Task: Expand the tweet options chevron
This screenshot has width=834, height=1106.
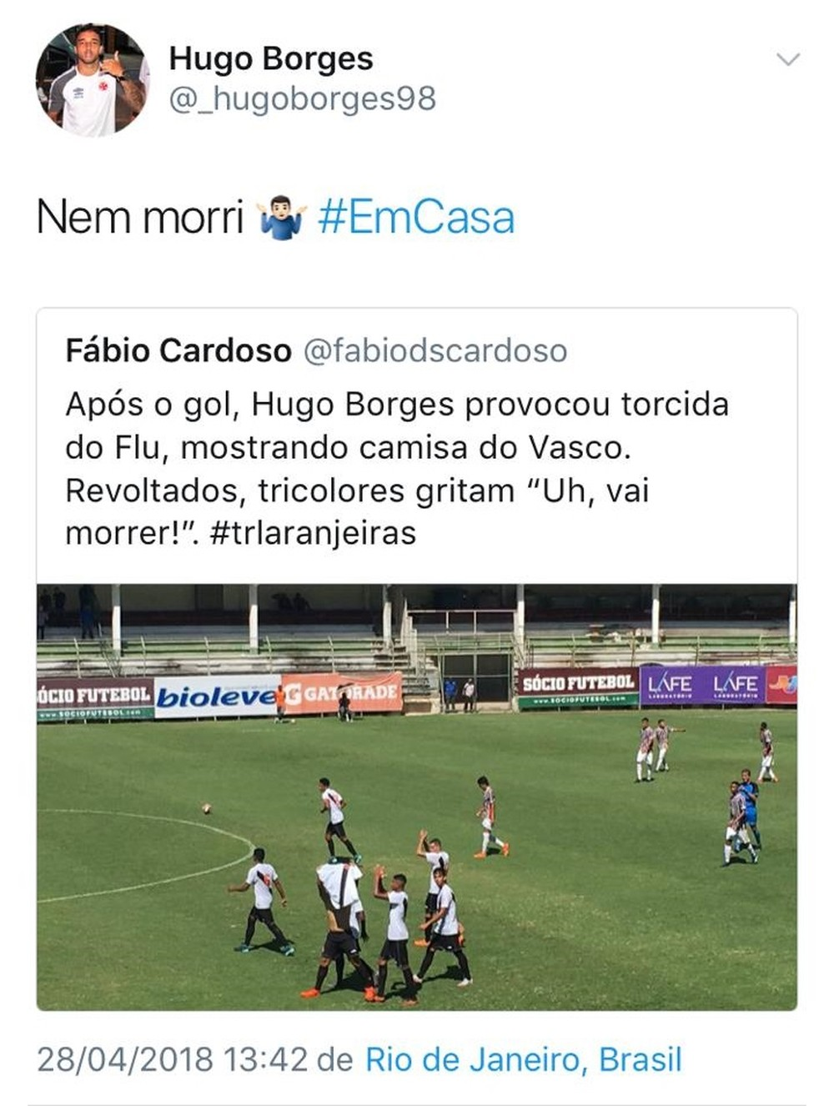Action: point(787,59)
